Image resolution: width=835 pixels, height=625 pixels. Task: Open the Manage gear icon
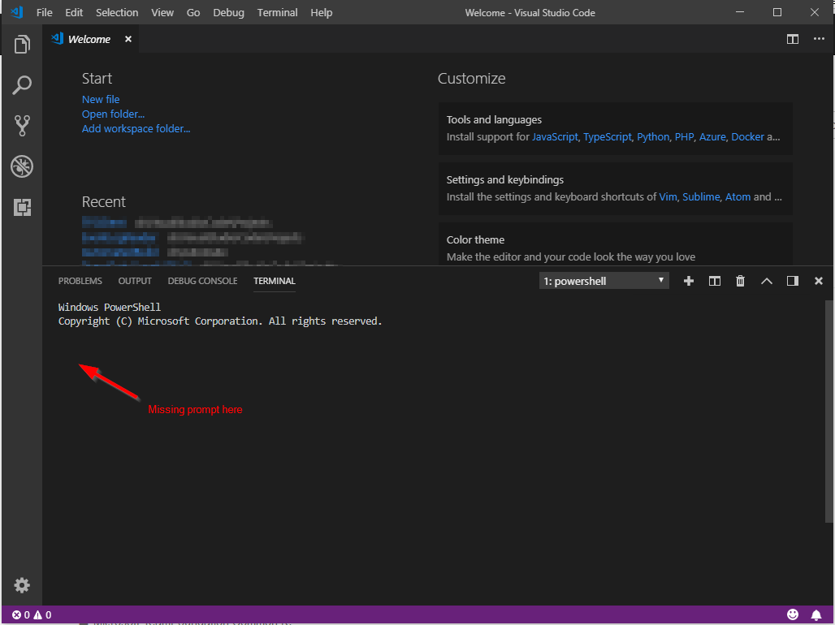coord(21,584)
